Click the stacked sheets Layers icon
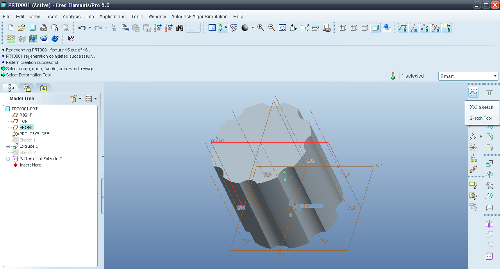 coord(316,28)
